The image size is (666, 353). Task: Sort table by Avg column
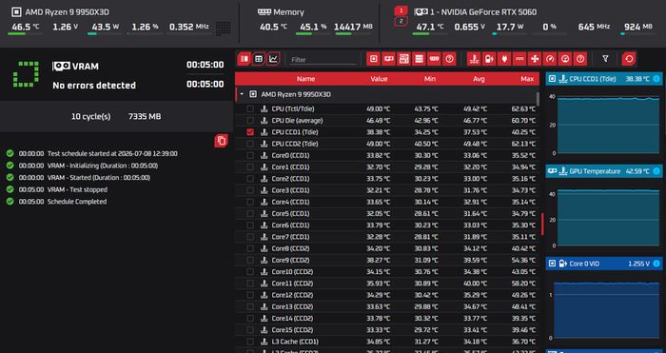click(x=479, y=79)
